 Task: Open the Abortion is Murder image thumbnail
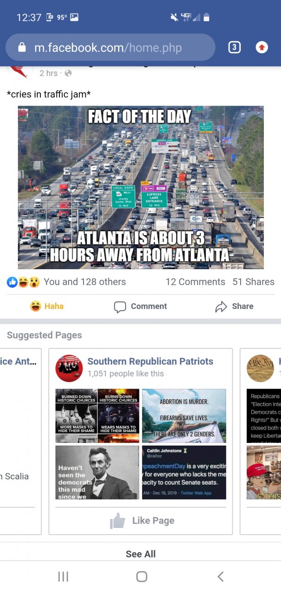(184, 416)
